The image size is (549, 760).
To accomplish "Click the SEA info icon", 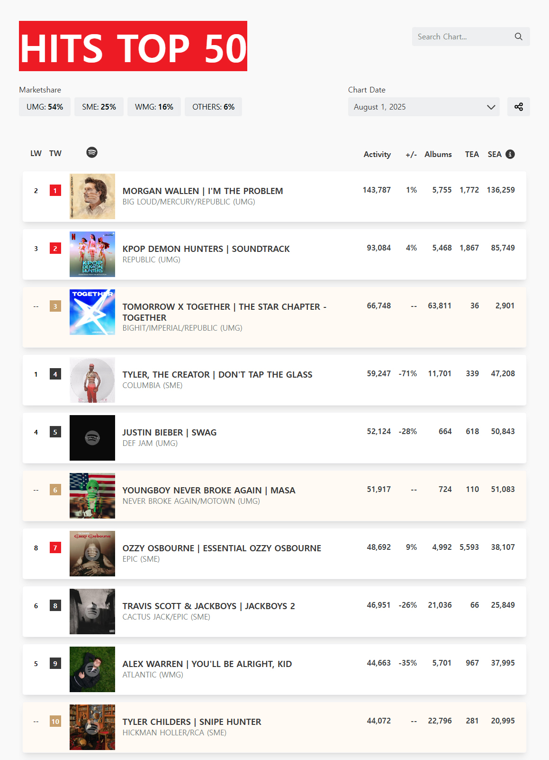I will point(510,154).
